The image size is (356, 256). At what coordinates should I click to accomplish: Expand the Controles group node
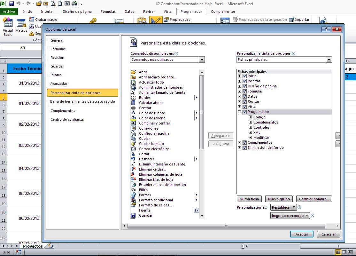pyautogui.click(x=250, y=127)
